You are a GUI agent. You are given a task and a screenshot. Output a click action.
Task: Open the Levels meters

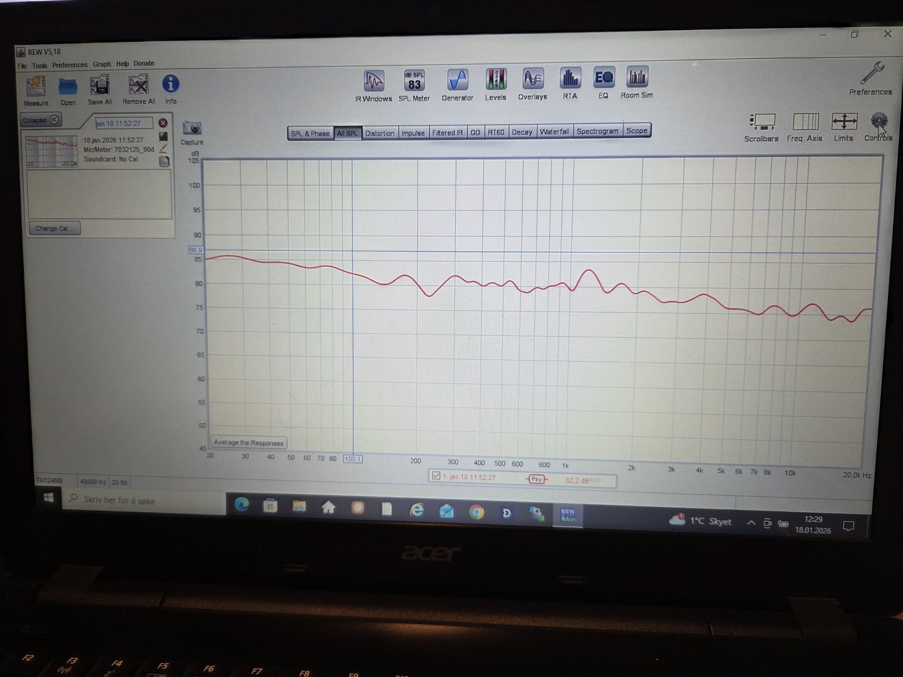click(x=495, y=85)
